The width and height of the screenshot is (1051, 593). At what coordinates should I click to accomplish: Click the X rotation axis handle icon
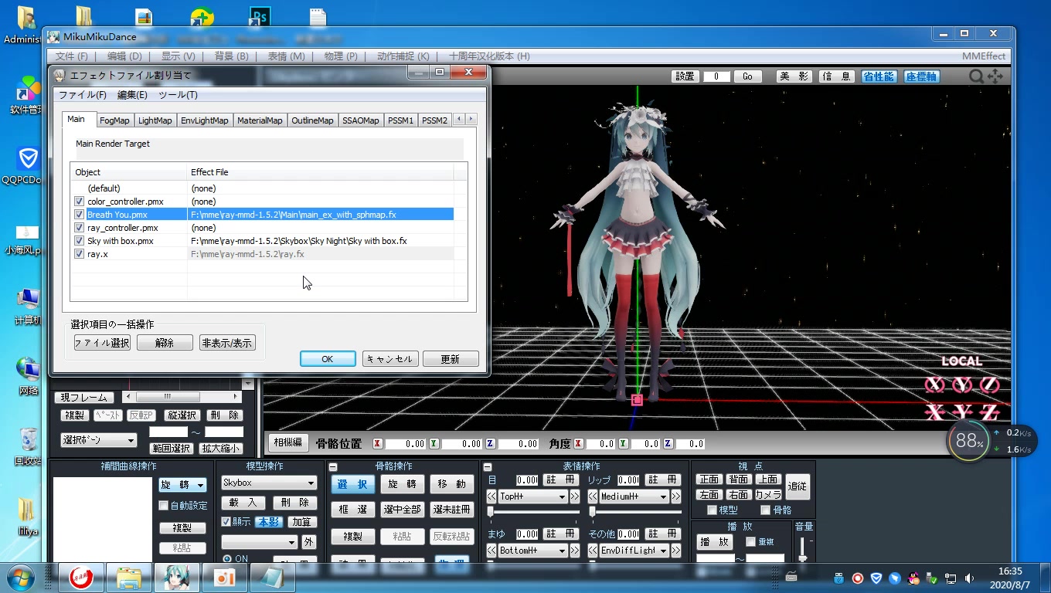coord(935,385)
